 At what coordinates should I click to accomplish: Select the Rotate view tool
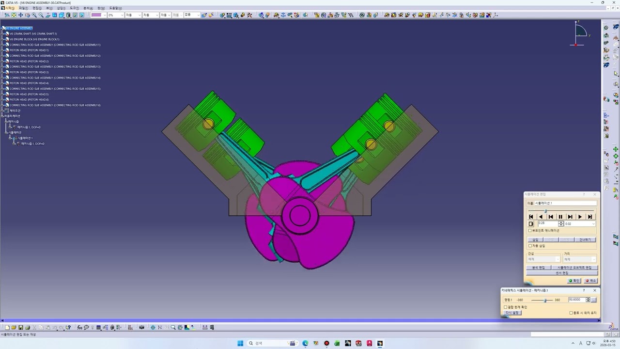pos(27,15)
